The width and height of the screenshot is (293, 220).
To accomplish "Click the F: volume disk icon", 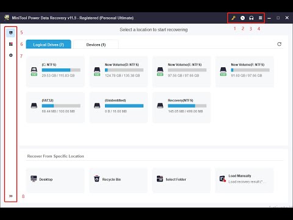I will tap(223, 71).
